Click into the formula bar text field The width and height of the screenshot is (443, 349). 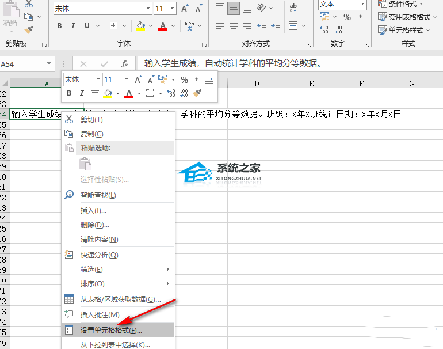coord(290,63)
